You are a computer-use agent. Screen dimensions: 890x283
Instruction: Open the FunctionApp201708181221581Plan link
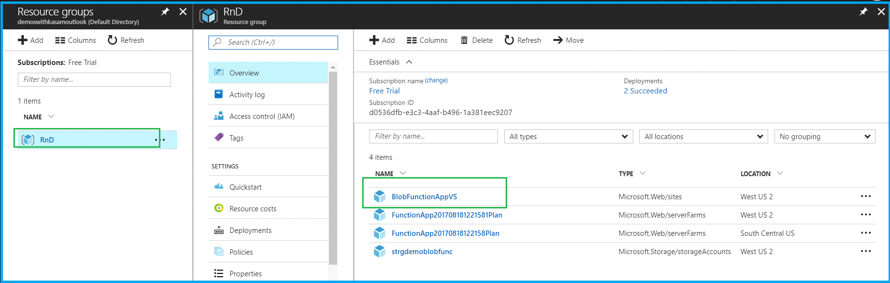point(447,215)
